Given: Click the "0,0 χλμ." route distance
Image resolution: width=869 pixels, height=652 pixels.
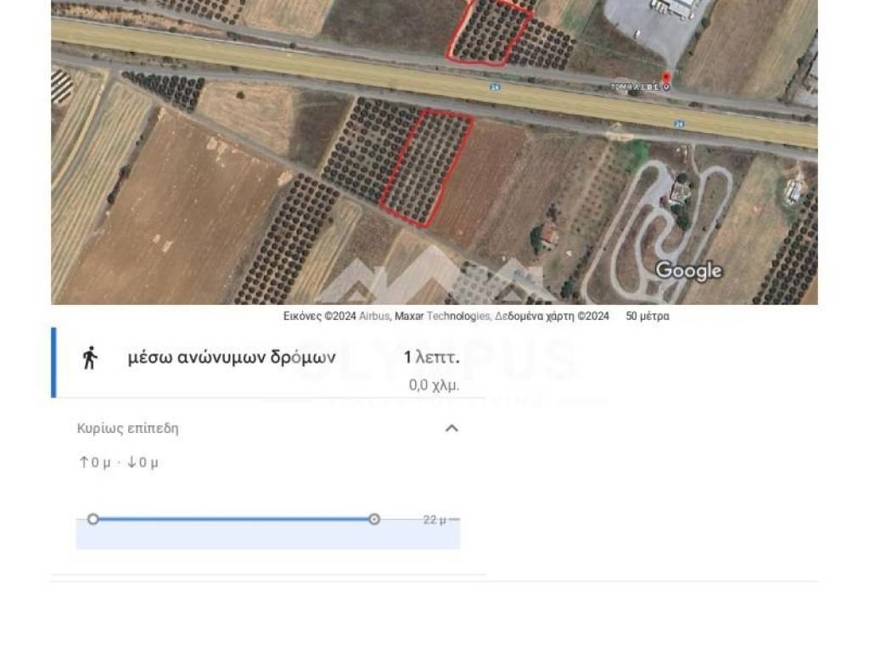Looking at the screenshot, I should [434, 385].
